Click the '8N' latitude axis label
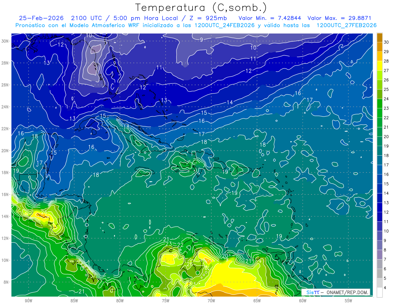Screen dimensions: 395x305 pyautogui.click(x=6, y=282)
